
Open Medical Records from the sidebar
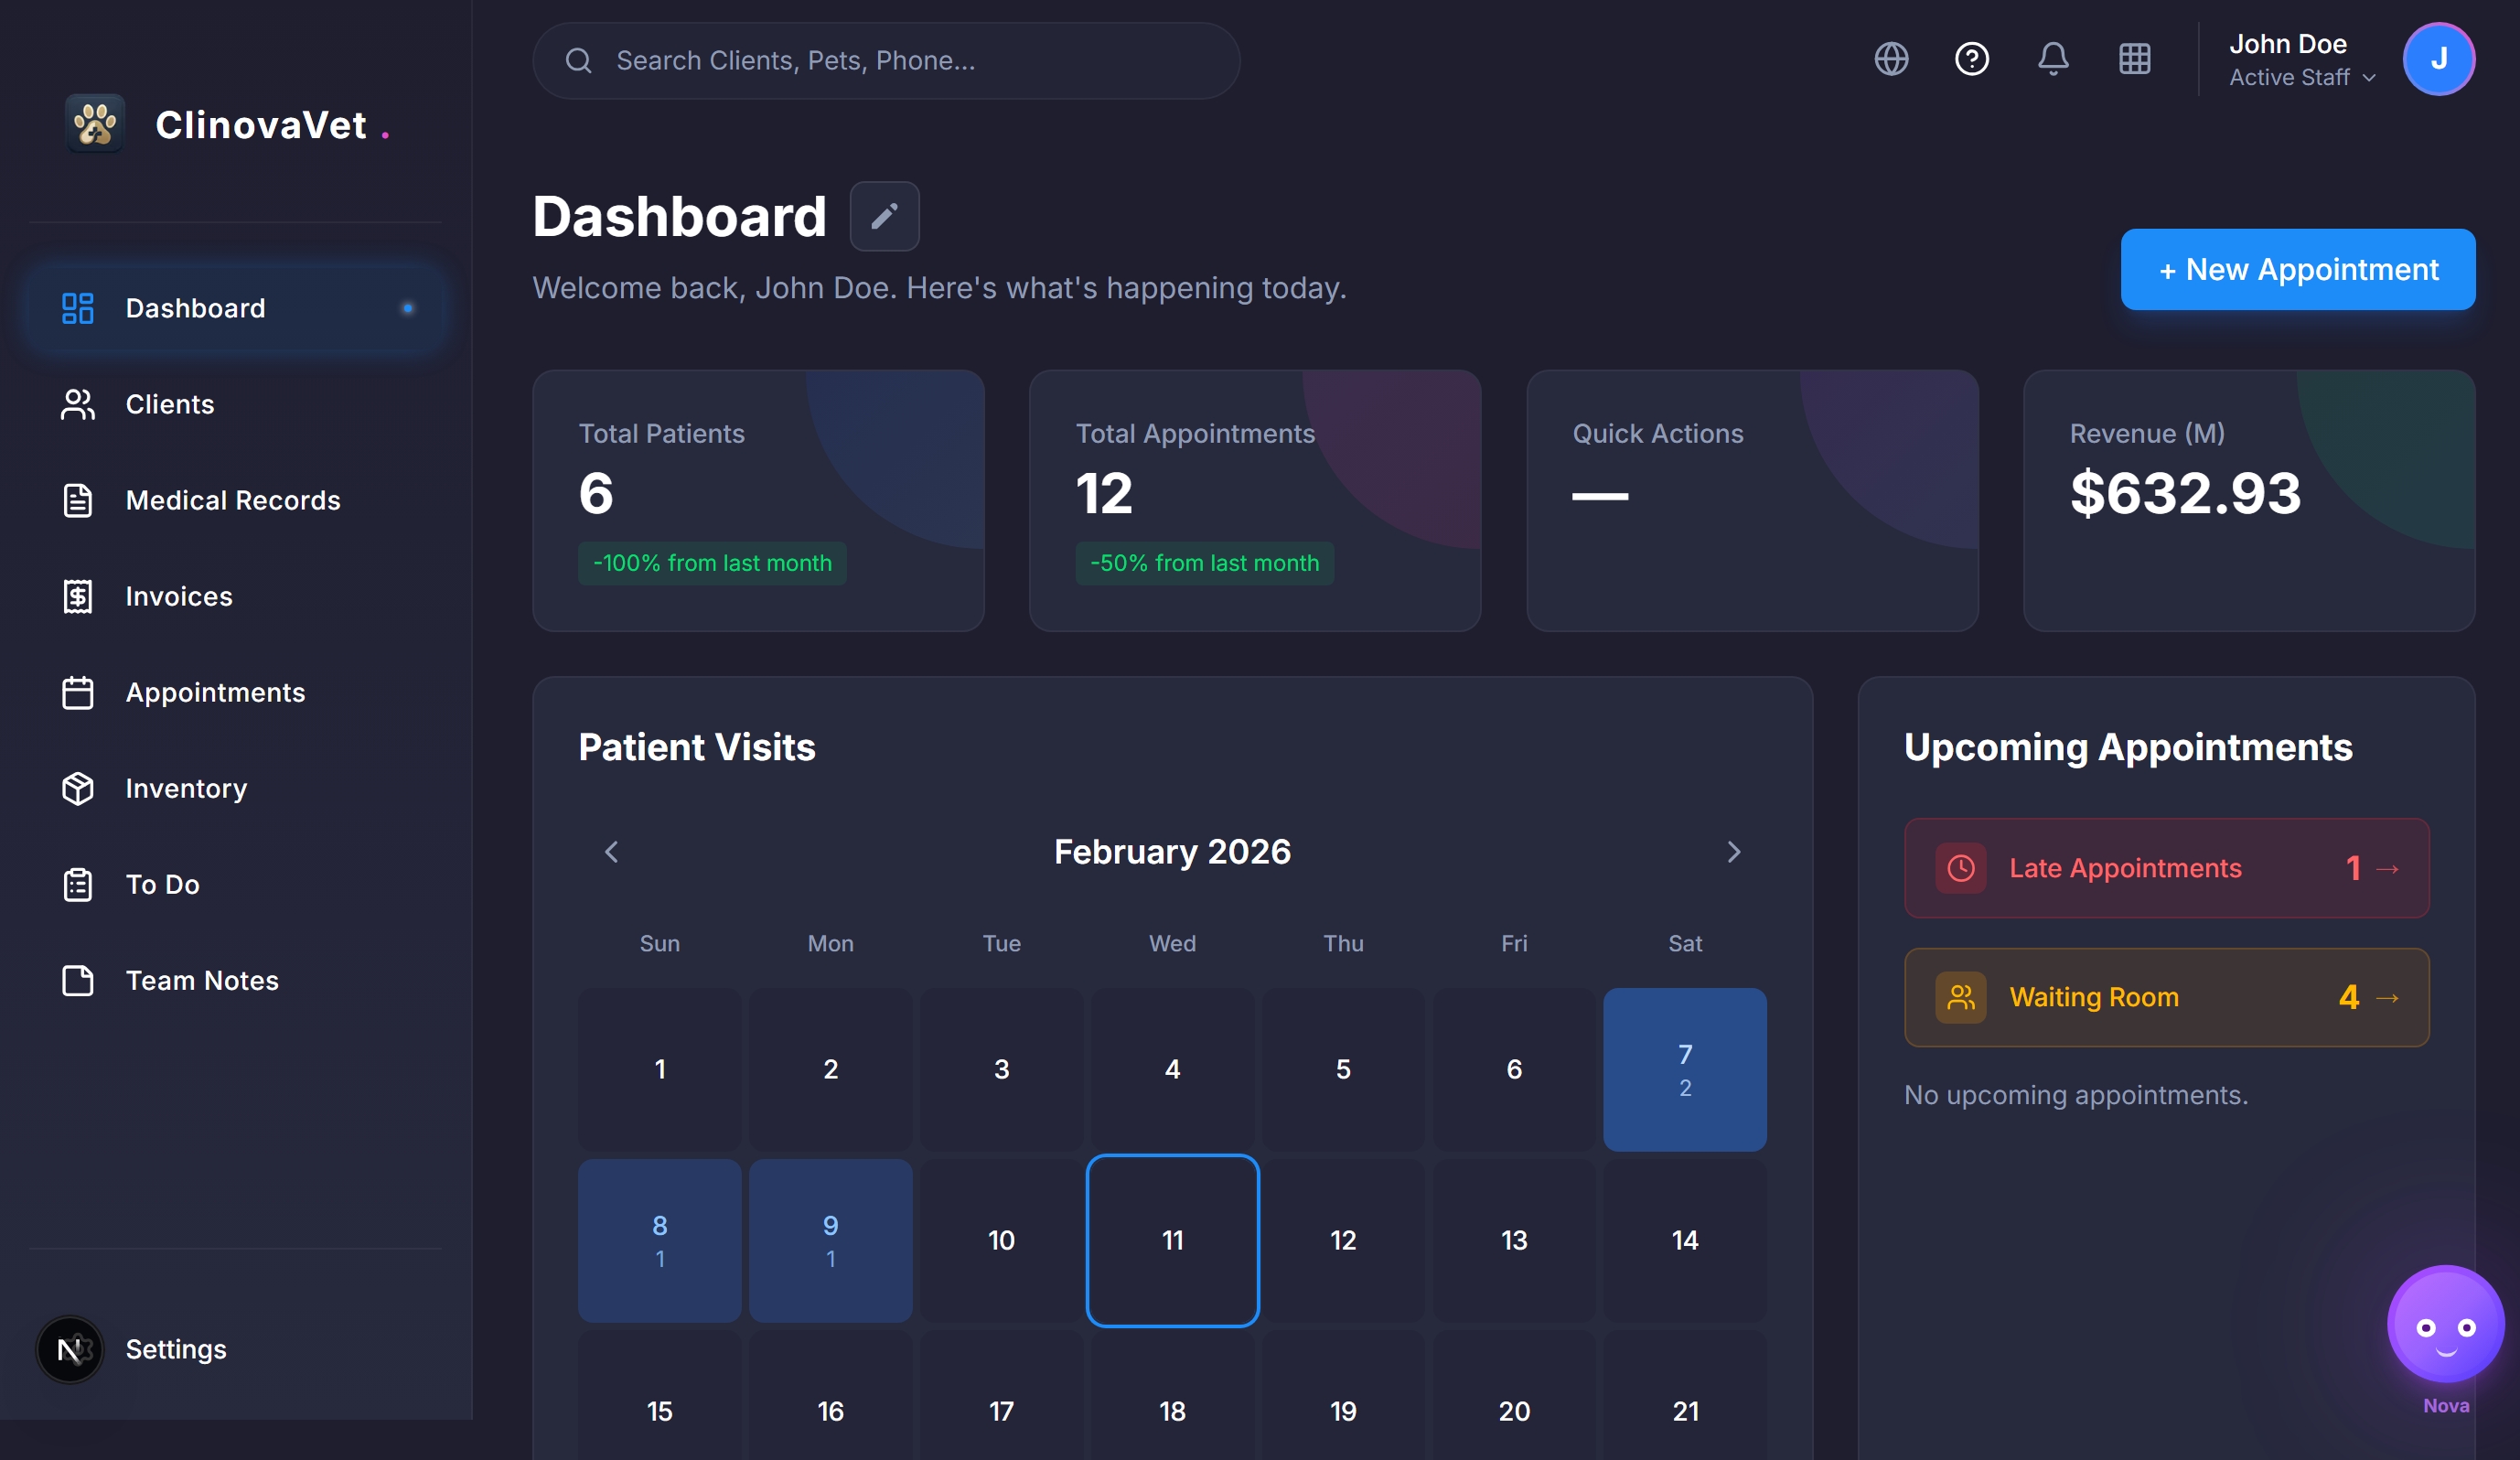pyautogui.click(x=78, y=500)
